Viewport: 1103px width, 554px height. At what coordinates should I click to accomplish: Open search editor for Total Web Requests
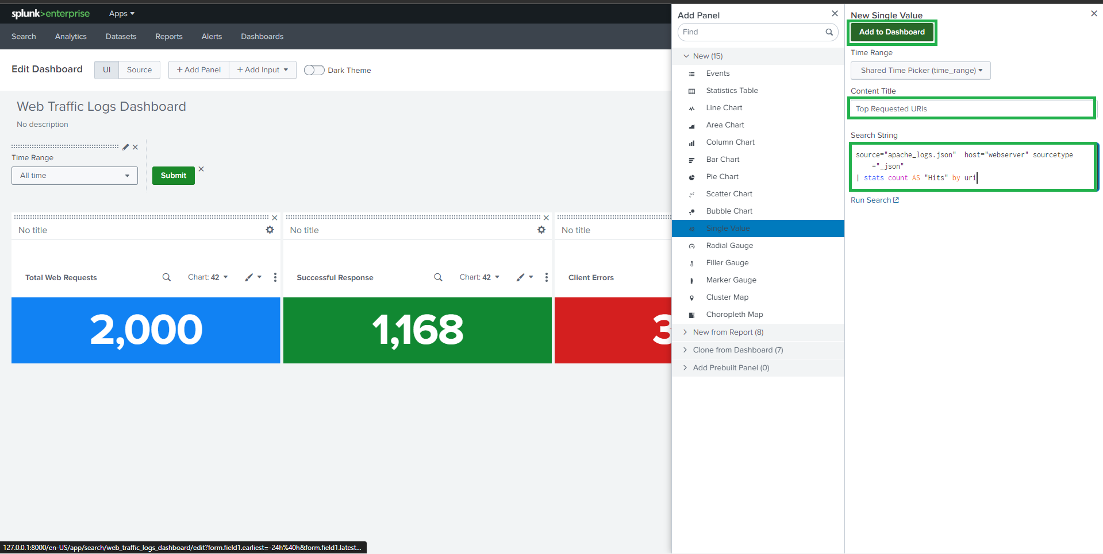[x=167, y=277]
